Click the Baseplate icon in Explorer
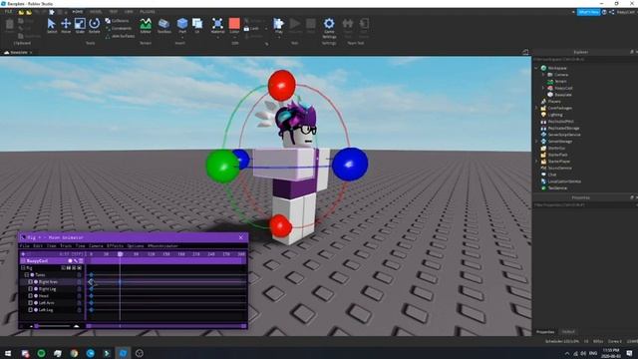Viewport: 638px width, 359px height. coord(550,95)
